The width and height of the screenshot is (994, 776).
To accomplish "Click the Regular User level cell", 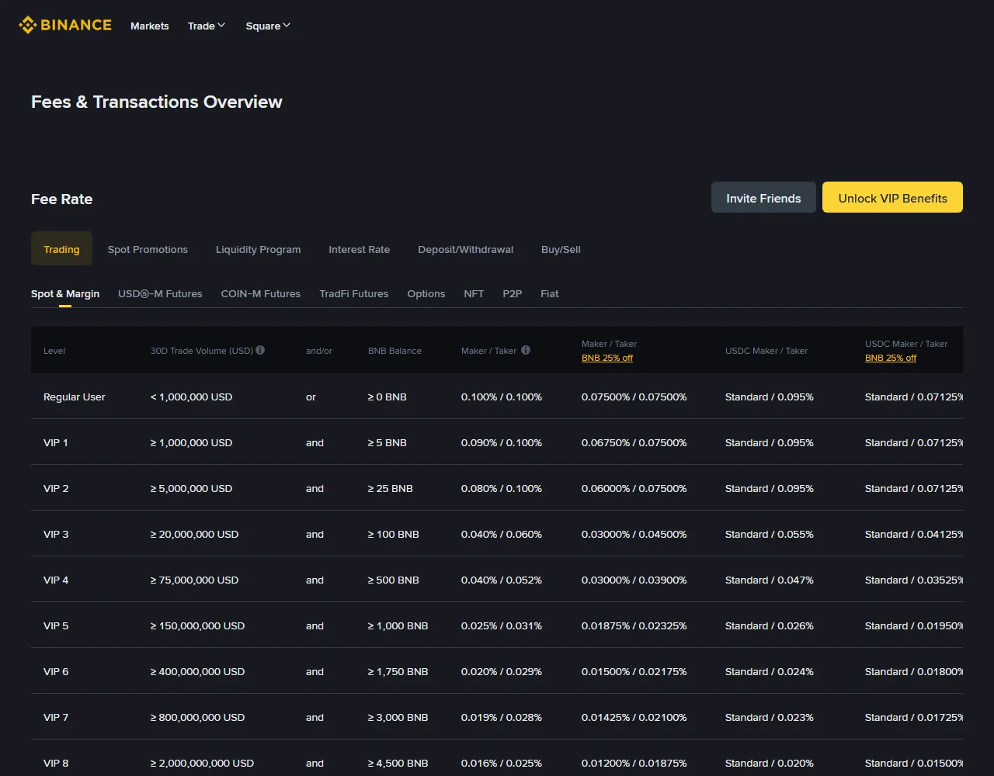I will [x=75, y=397].
